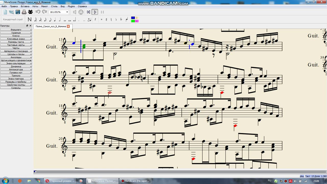This screenshot has height=184, width=327.
Task: Expand the Аппликатура palette
Action: point(16,70)
